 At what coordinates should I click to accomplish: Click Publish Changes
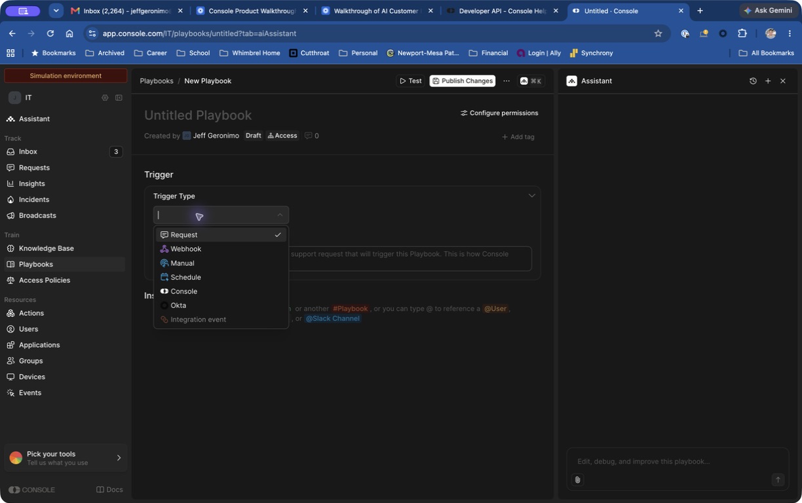463,81
